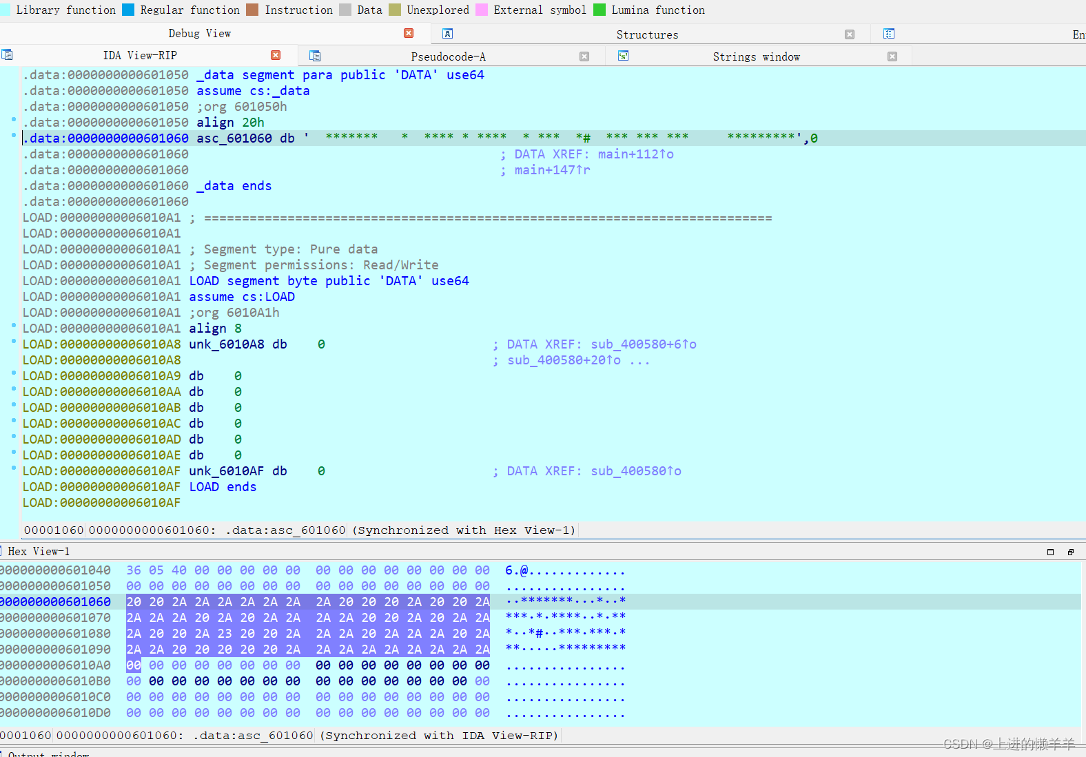The image size is (1086, 757).
Task: Close the Structures tab
Action: [850, 34]
